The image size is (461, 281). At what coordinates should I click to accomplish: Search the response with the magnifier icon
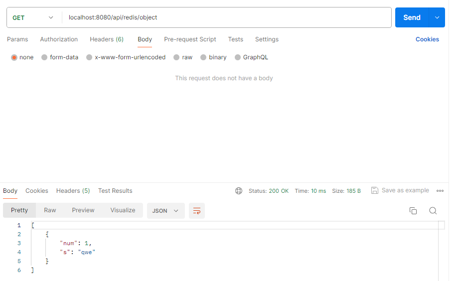pos(433,210)
